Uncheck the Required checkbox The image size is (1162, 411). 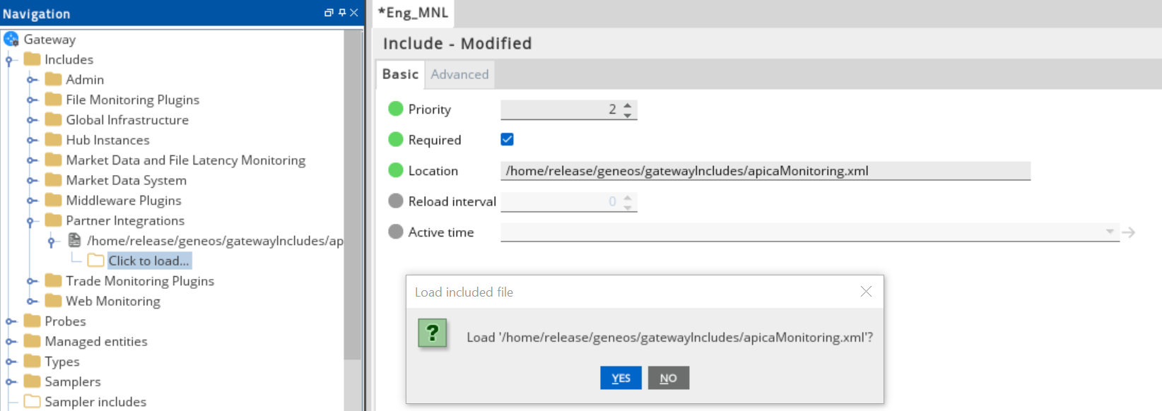[507, 140]
